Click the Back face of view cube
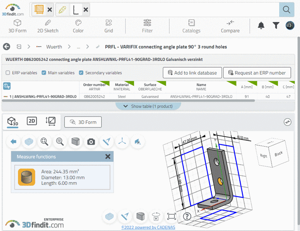Screen dimensions: 300x231 coord(279,153)
